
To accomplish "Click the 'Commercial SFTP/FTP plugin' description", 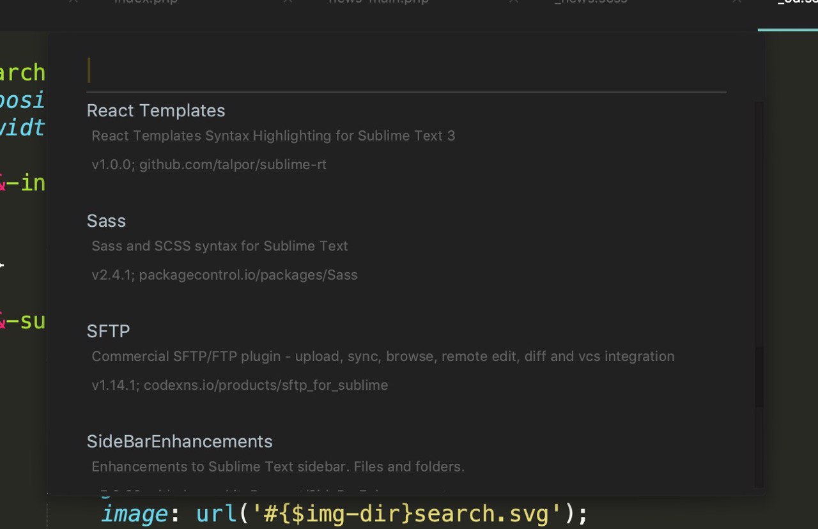I will point(383,356).
